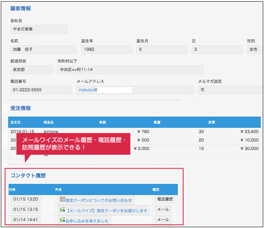Screen dimensions: 264x228
Task: Click the 注文日 column header in orders table
Action: pyautogui.click(x=16, y=122)
